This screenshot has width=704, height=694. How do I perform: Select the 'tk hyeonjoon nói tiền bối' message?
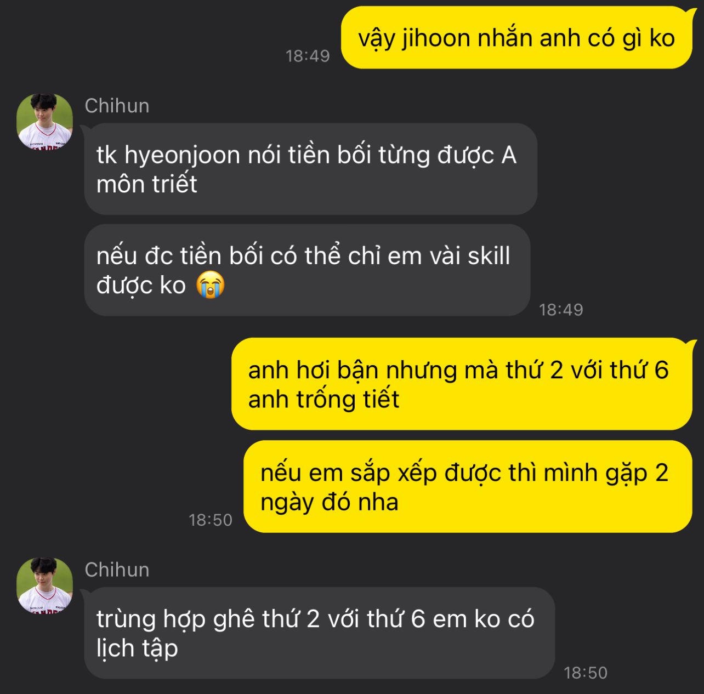click(x=310, y=169)
